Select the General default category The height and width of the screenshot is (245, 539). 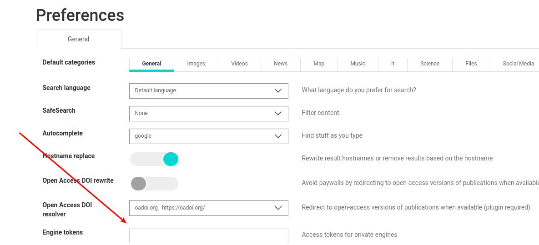click(151, 64)
